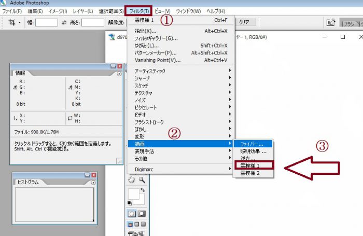Expand the Digimarc submenu
Screen dimensions: 363x236
coord(181,169)
